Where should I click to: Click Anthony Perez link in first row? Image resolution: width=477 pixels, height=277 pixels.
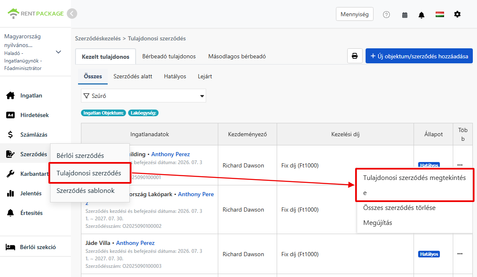(x=170, y=154)
